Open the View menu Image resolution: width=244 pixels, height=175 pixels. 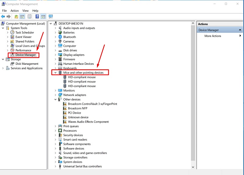(26, 11)
